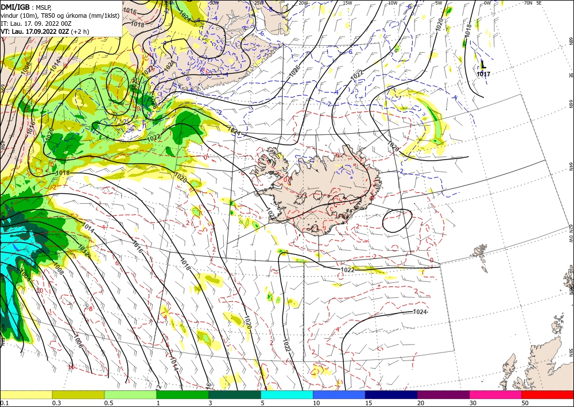Click the "30" legend value
Viewport: 574px width, 407px height.
(473, 403)
